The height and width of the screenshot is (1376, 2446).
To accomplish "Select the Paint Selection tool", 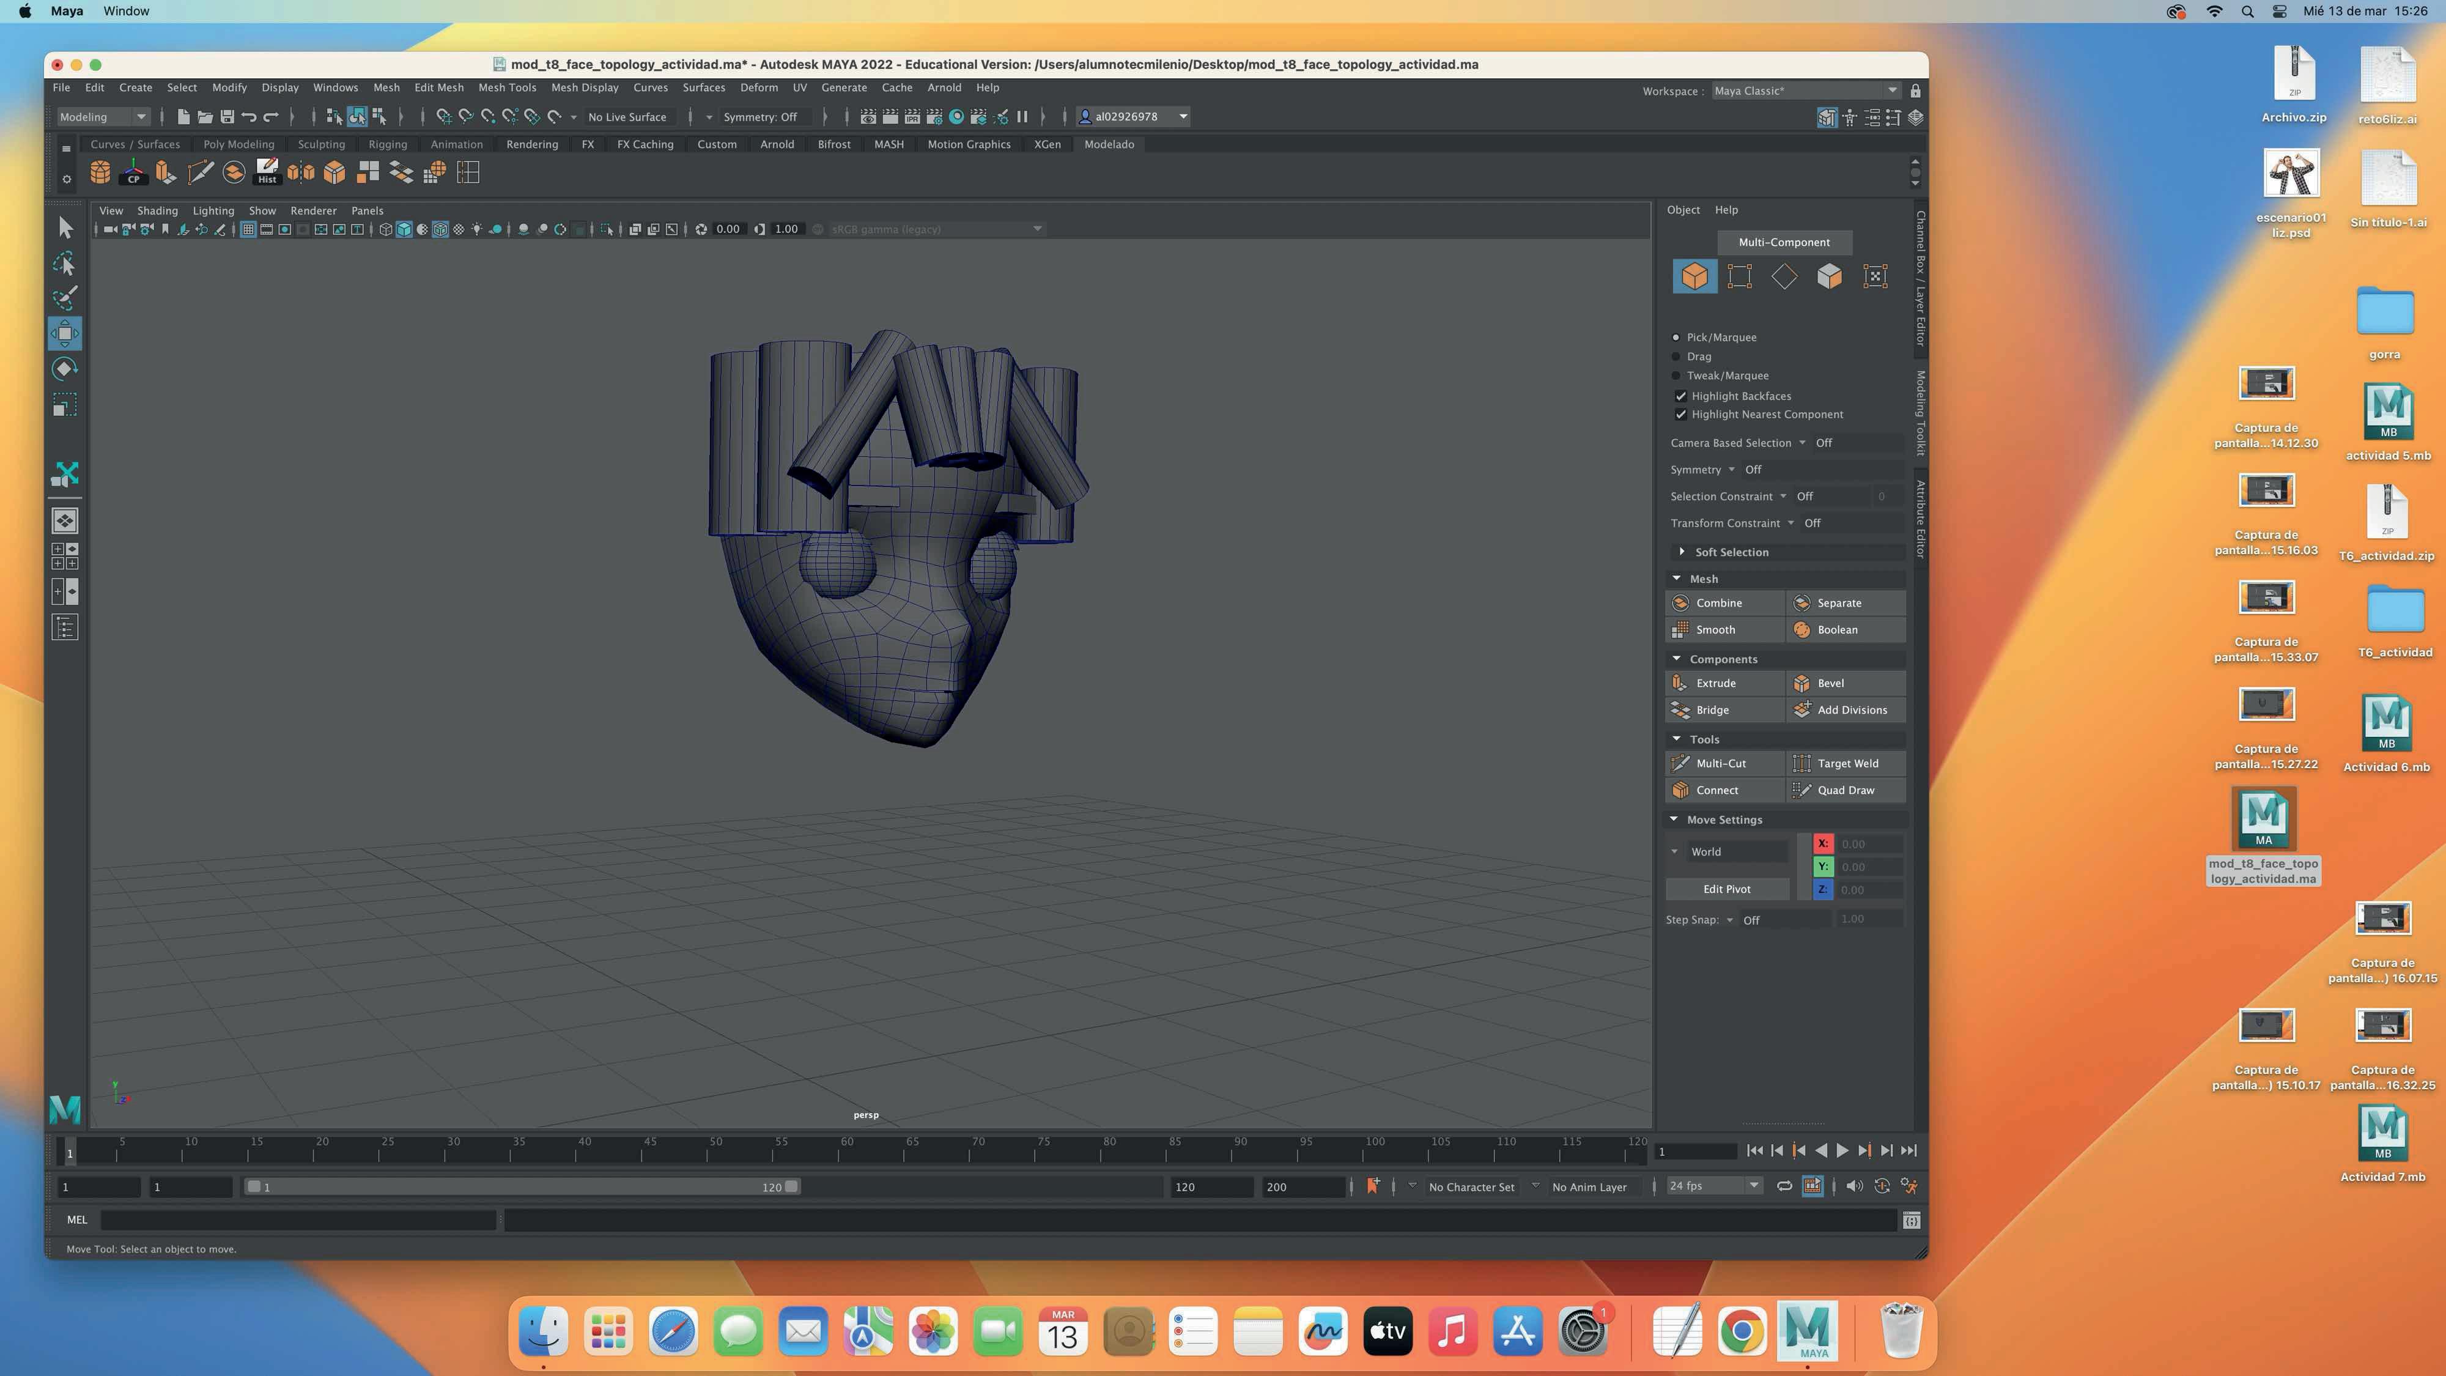I will 65,298.
